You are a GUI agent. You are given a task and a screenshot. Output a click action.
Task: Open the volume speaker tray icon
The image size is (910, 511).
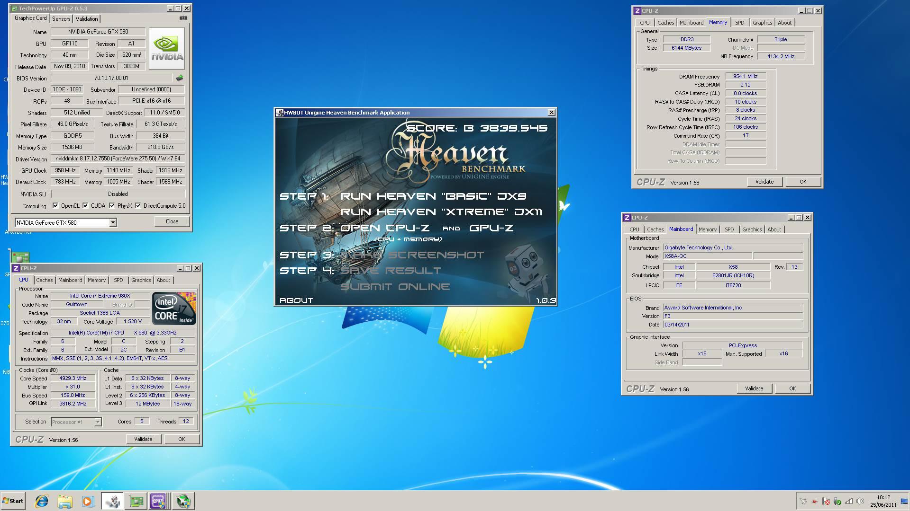(x=860, y=501)
